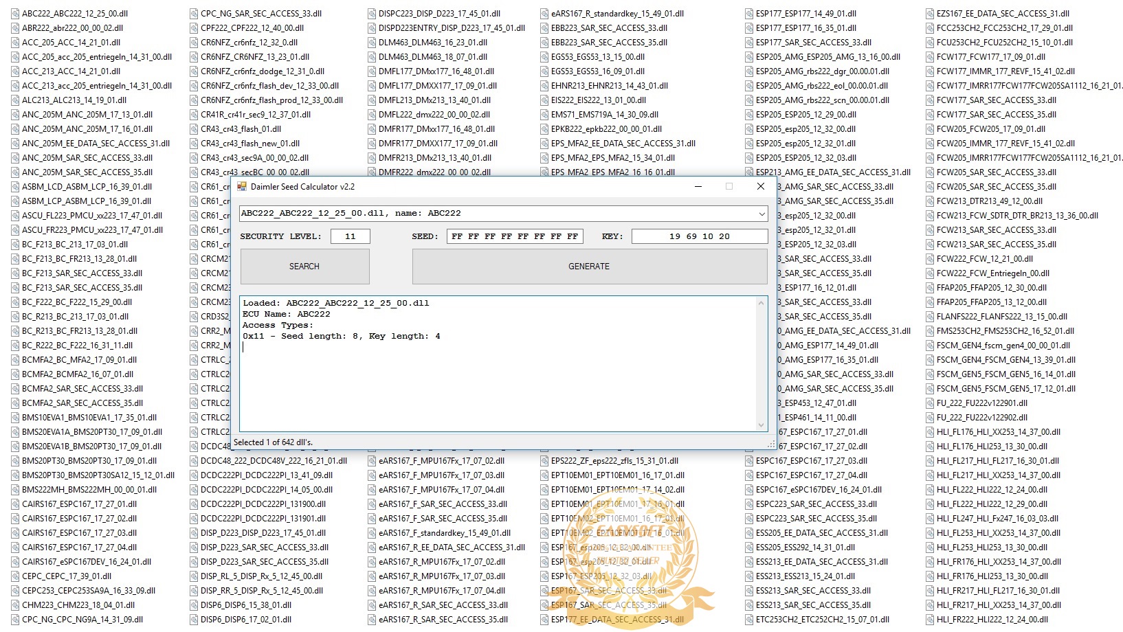Select file icon of BCMFA2_BCMFA2_16_07_01.dll
The height and width of the screenshot is (632, 1123).
pos(15,374)
